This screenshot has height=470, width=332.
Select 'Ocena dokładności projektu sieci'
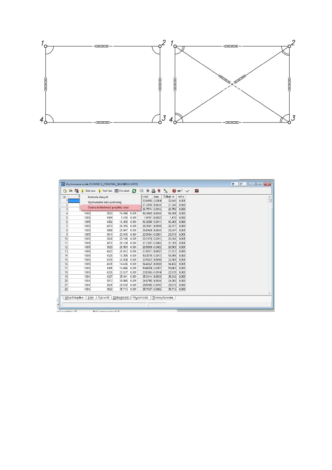tap(108, 207)
